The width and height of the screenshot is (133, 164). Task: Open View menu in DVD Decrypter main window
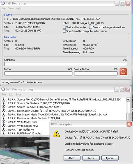(11, 8)
